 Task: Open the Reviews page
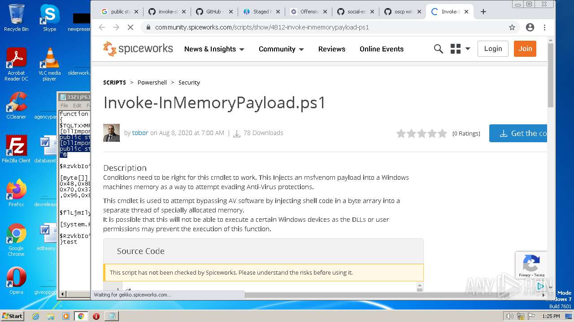(332, 49)
